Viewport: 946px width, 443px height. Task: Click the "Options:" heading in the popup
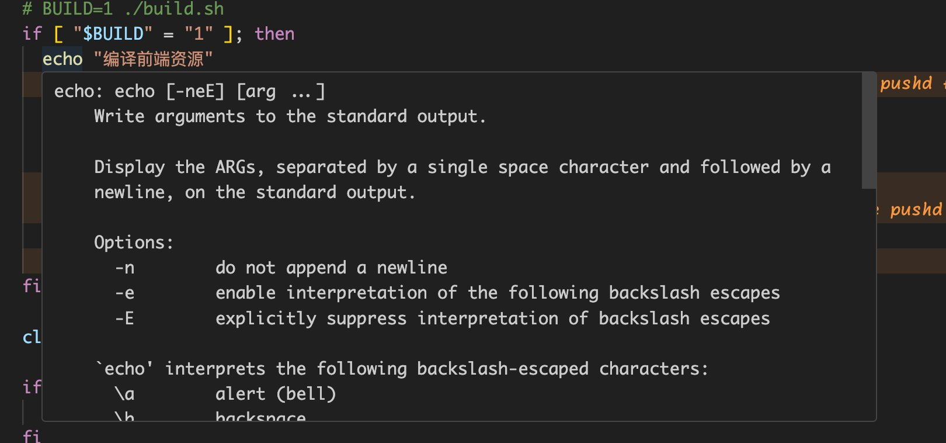pos(134,243)
